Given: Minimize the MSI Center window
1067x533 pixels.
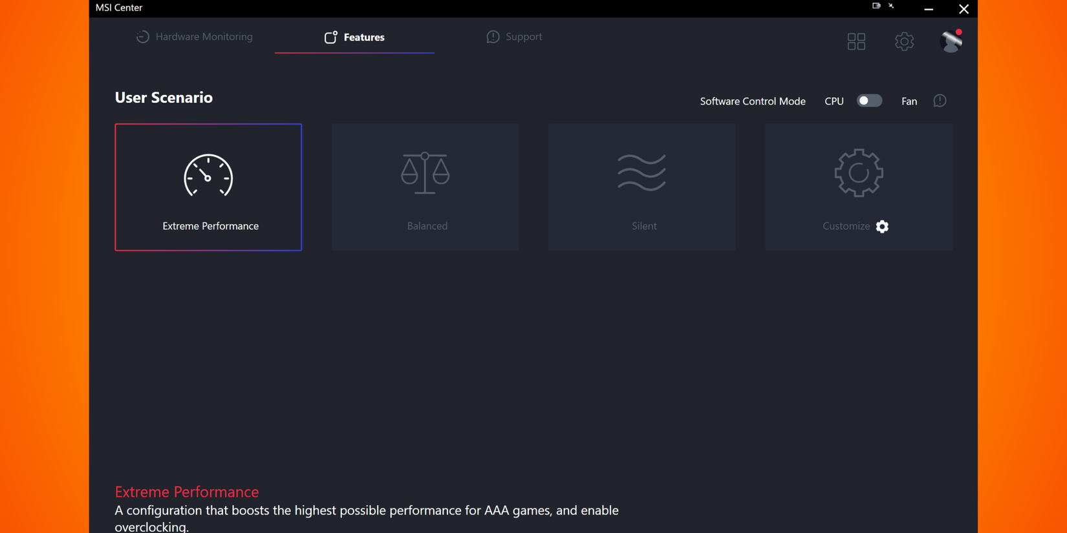Looking at the screenshot, I should [x=929, y=9].
